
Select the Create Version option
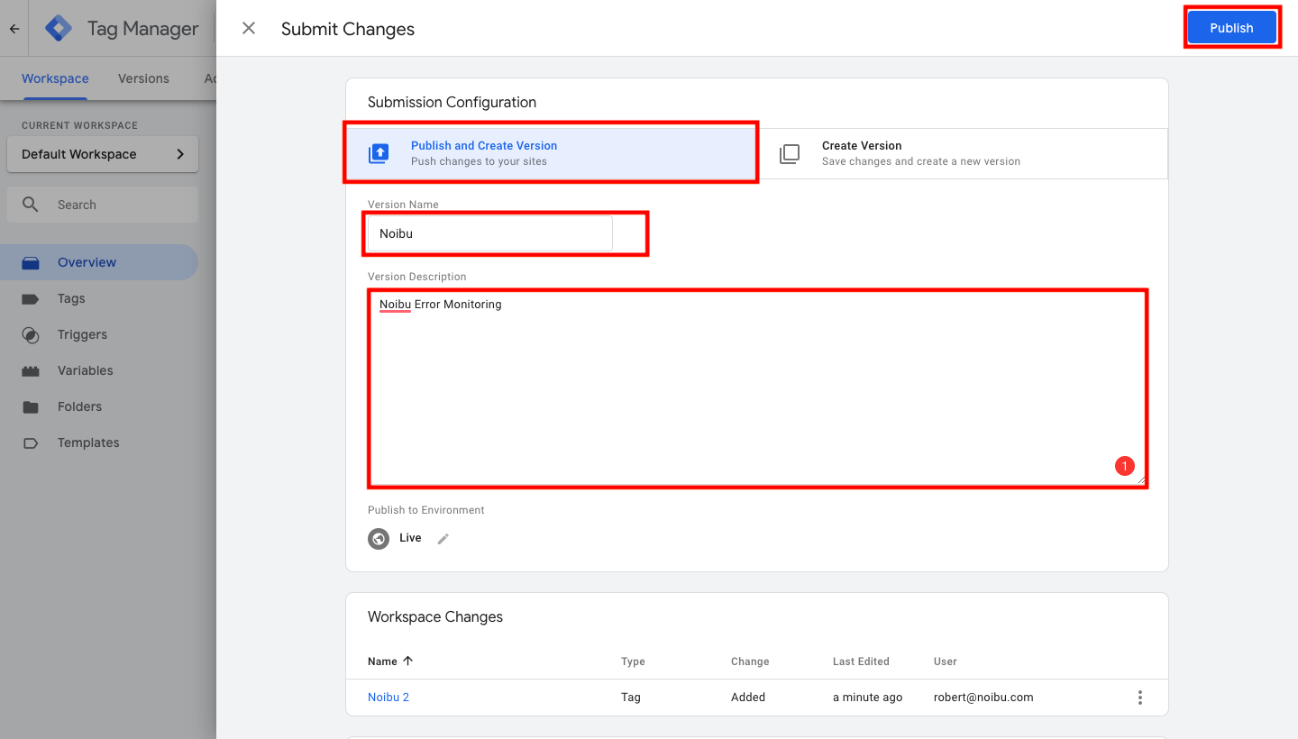tap(961, 153)
